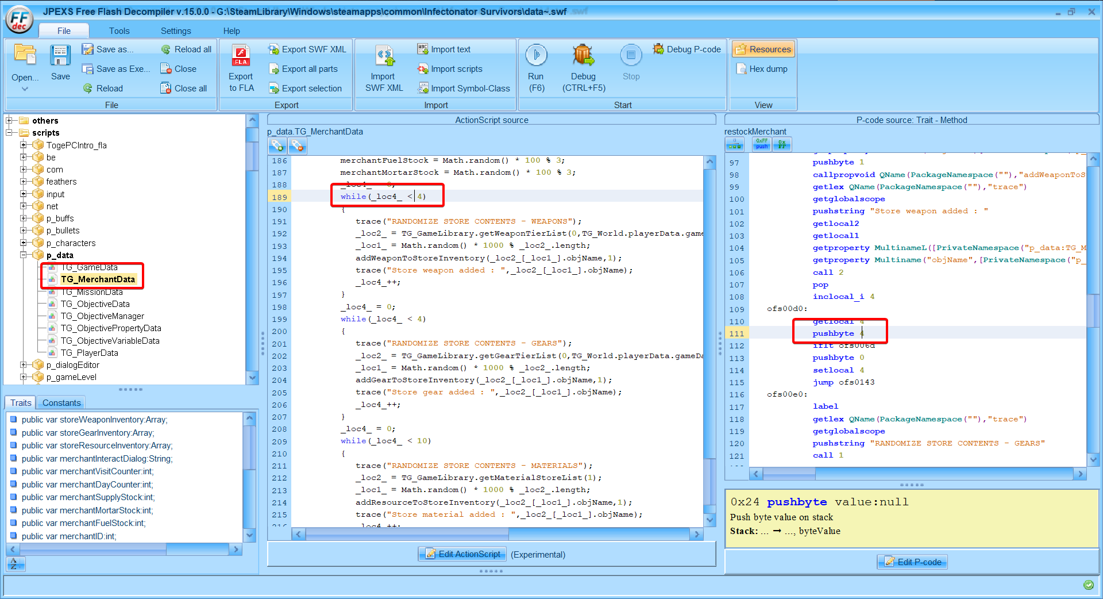Screen dimensions: 1103x599
Task: Close the current SWF via Close
Action: pyautogui.click(x=178, y=69)
